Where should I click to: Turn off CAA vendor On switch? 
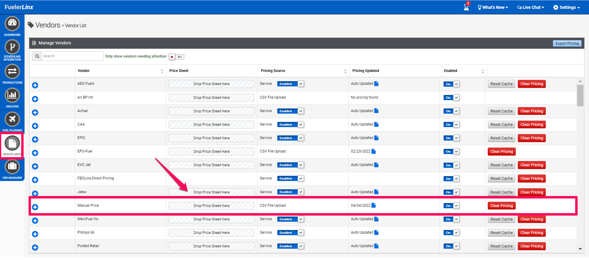click(452, 125)
